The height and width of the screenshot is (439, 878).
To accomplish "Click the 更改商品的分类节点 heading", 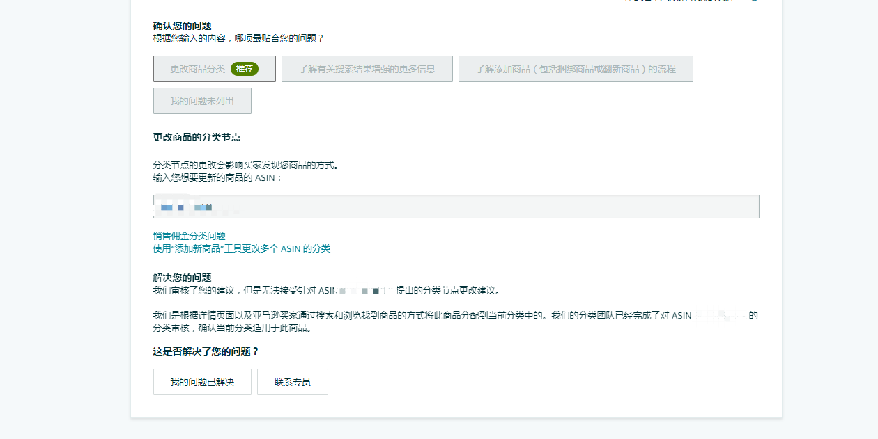I will [197, 137].
